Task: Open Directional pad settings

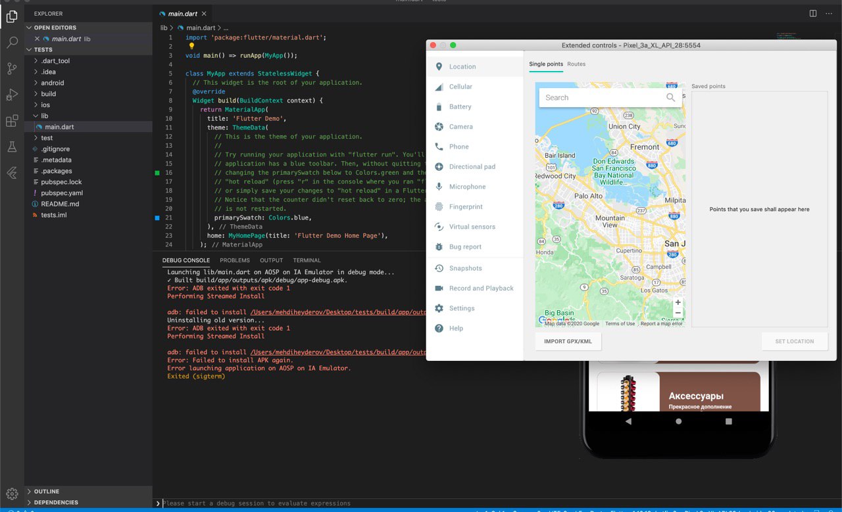Action: point(475,167)
